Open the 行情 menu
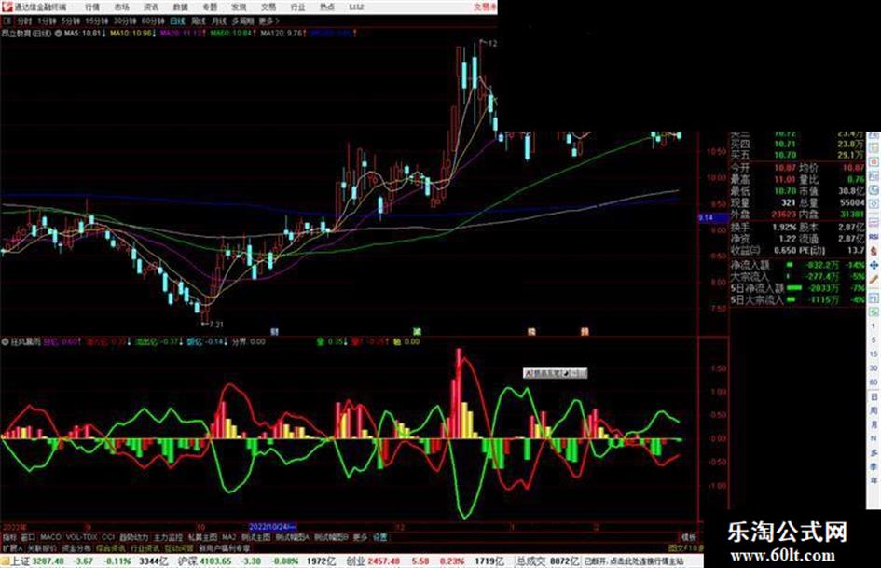881x568 pixels. [x=92, y=7]
